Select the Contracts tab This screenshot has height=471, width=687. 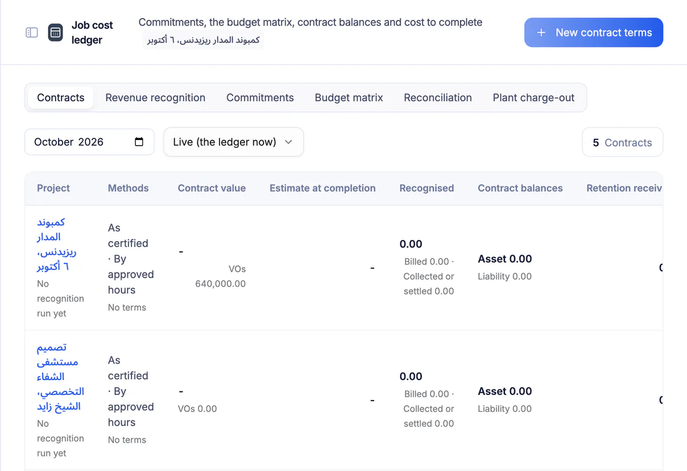[x=61, y=98]
